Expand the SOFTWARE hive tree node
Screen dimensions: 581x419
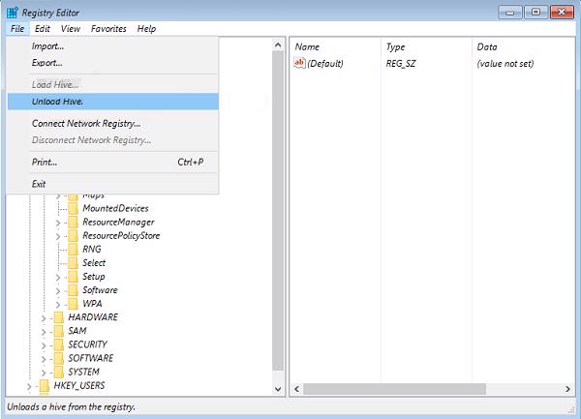(x=43, y=358)
